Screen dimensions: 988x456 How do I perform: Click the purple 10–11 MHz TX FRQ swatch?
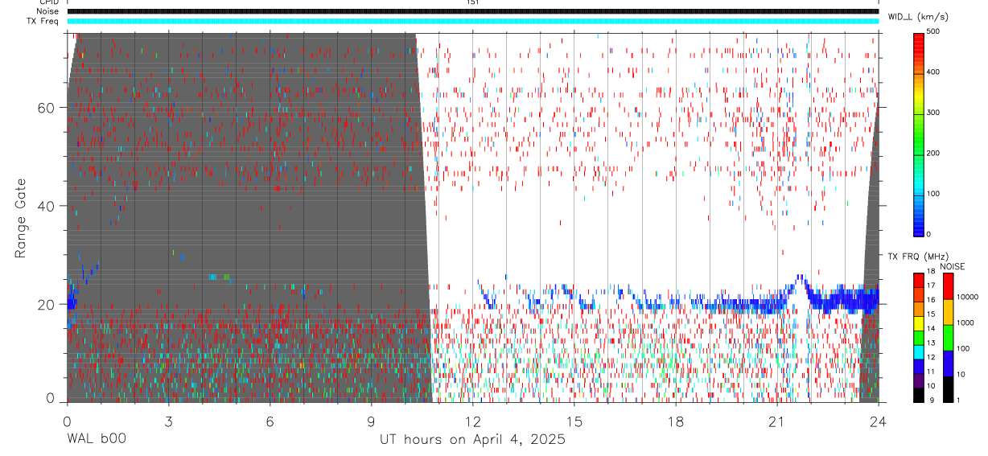pos(918,380)
